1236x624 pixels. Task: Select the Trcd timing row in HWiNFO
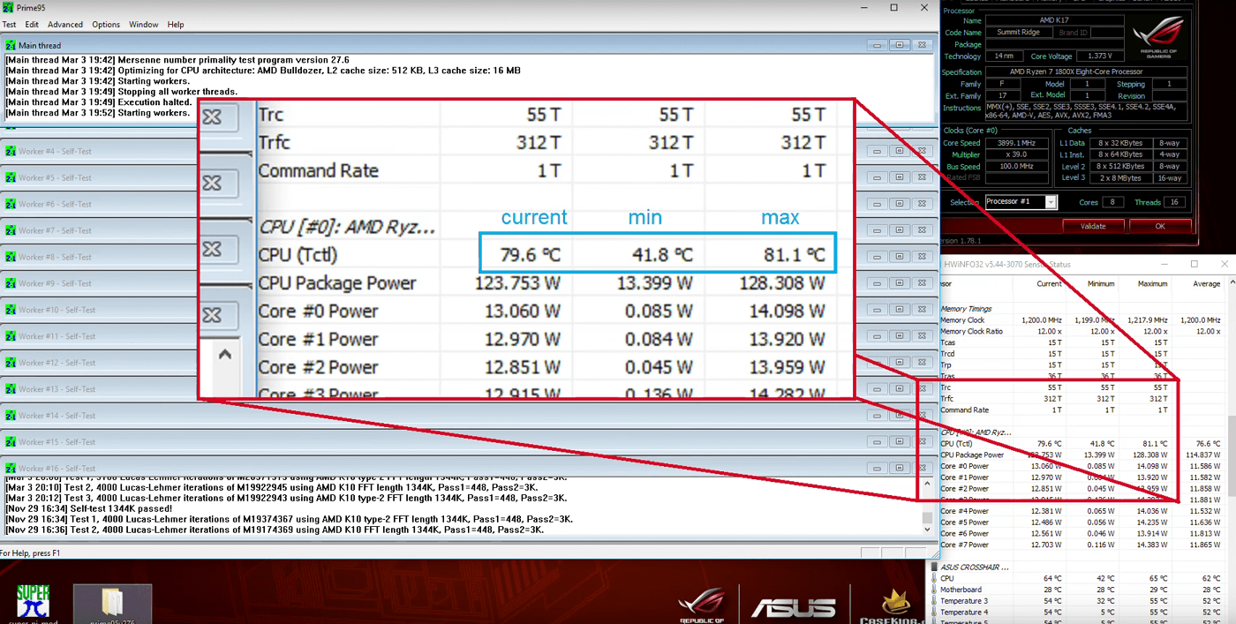click(x=1081, y=354)
